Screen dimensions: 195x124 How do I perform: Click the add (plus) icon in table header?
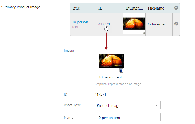176,8
